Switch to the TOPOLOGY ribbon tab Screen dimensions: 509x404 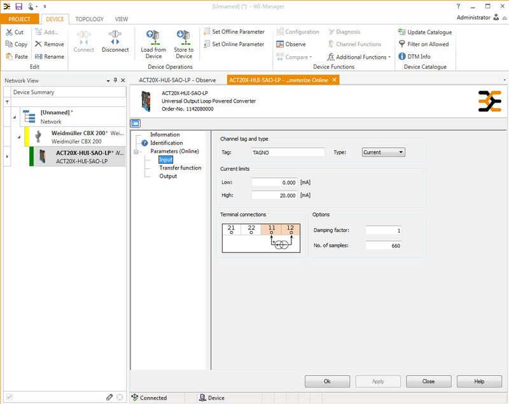click(90, 19)
